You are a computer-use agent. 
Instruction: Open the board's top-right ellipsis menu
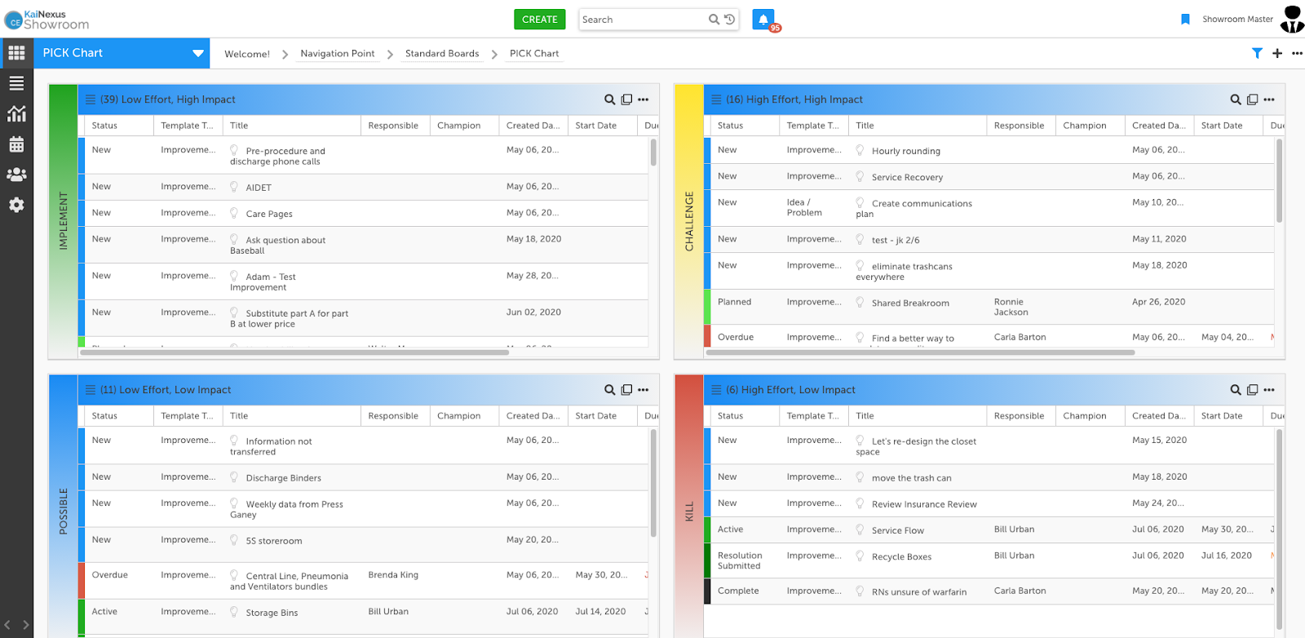[x=1297, y=53]
